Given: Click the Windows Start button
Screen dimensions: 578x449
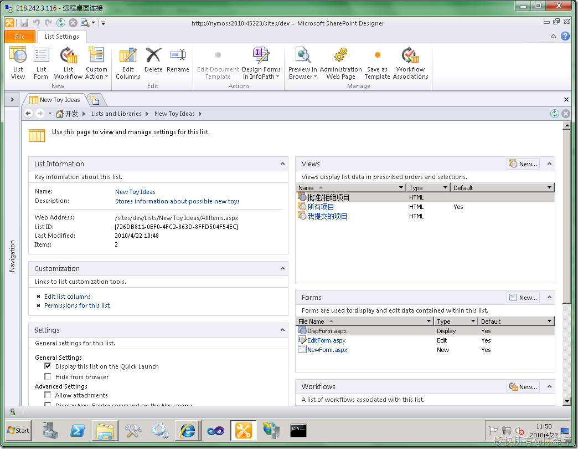Looking at the screenshot, I should (x=18, y=430).
